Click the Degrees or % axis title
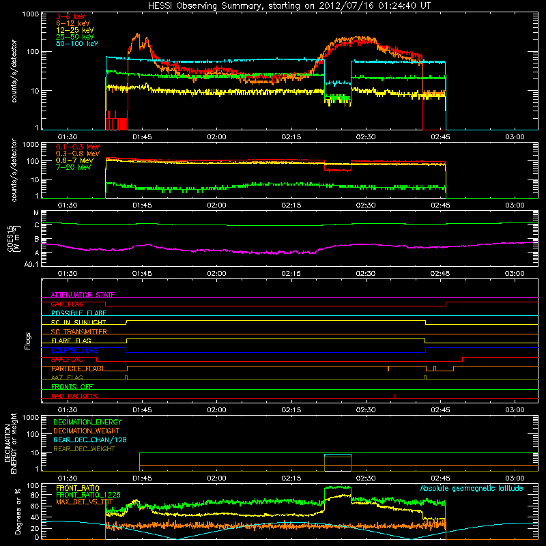 (18, 511)
